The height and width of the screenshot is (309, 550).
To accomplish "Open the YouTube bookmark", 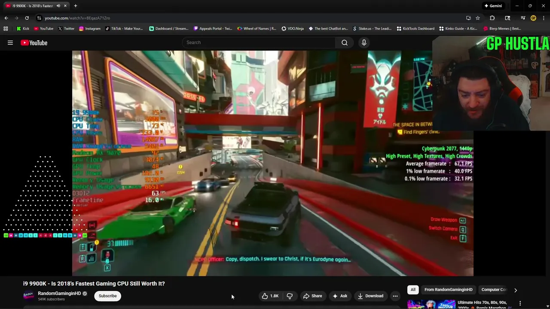I will (x=43, y=29).
